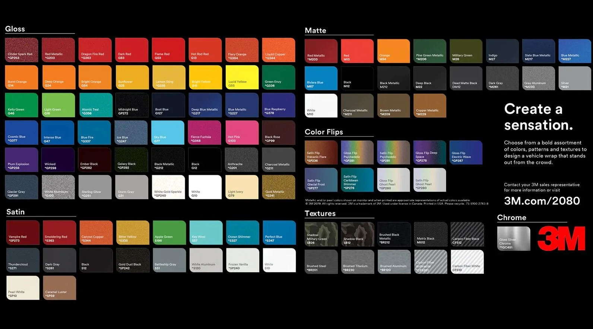Choose the Lucid Yellow G55 swatch
The width and height of the screenshot is (593, 329).
pos(242,77)
